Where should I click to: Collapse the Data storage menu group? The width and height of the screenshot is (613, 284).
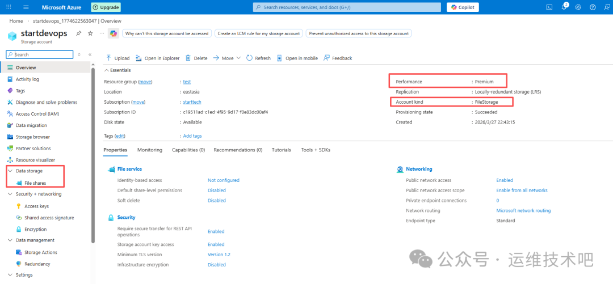pos(10,171)
